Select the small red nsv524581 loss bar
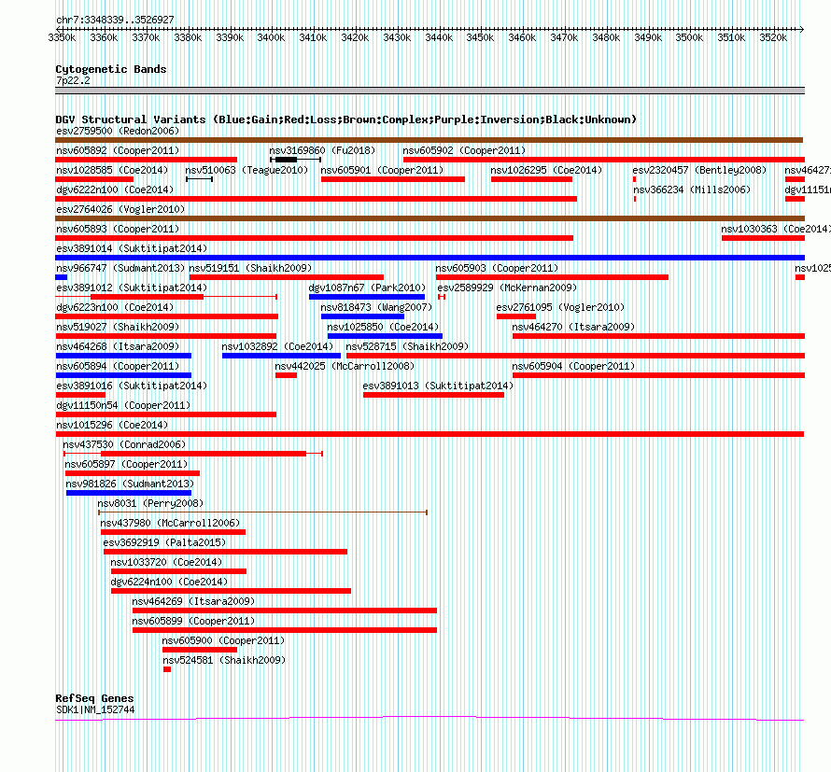 tap(167, 669)
